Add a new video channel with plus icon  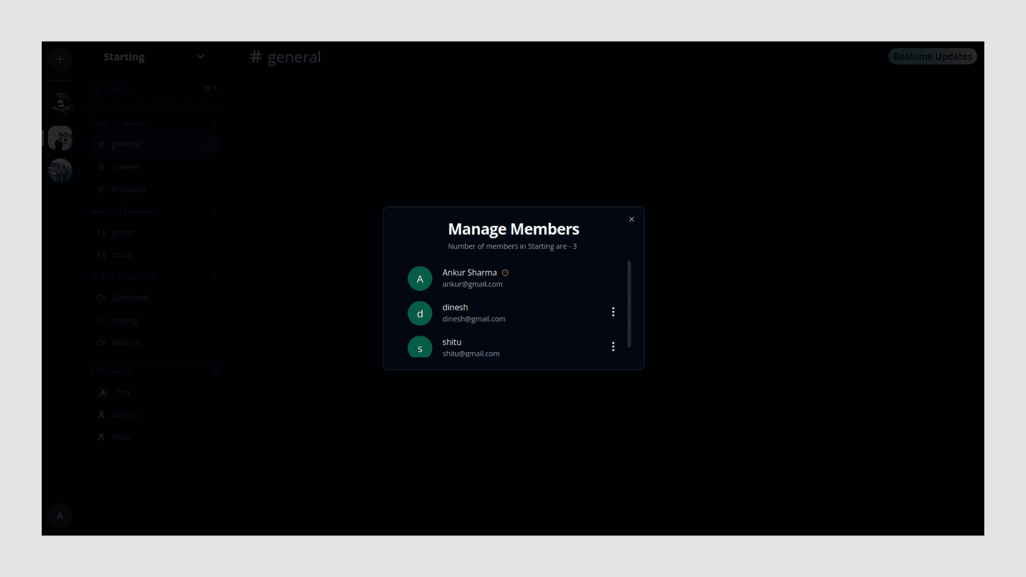[x=214, y=276]
